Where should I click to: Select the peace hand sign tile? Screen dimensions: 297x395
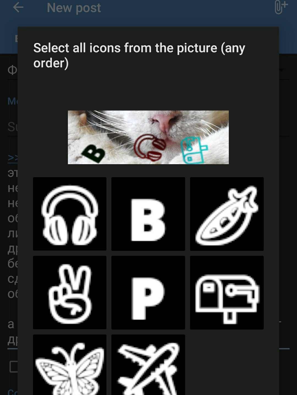[70, 292]
